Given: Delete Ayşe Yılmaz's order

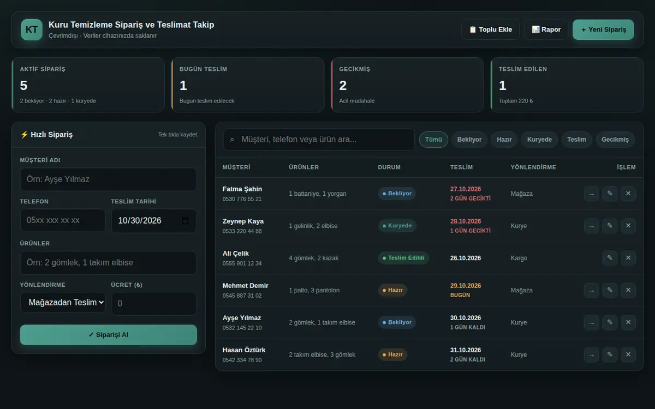Looking at the screenshot, I should (628, 322).
